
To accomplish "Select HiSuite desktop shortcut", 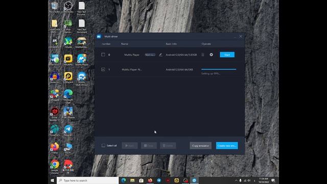I will (68, 42).
